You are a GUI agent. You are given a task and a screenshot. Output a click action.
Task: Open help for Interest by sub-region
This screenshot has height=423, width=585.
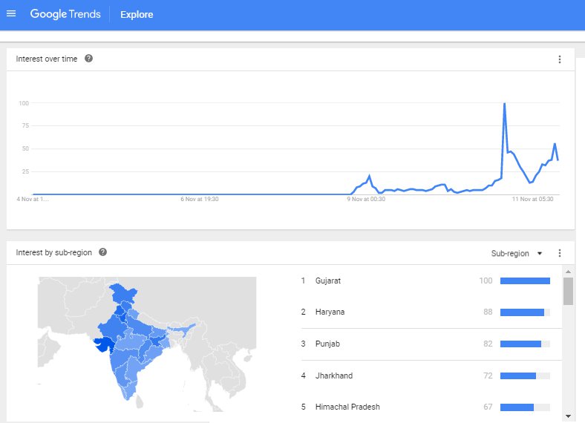[x=102, y=252]
